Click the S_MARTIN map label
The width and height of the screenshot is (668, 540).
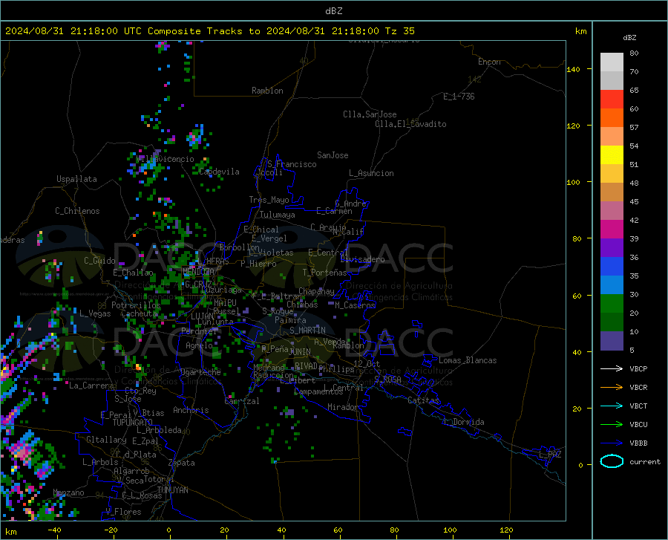coord(307,331)
